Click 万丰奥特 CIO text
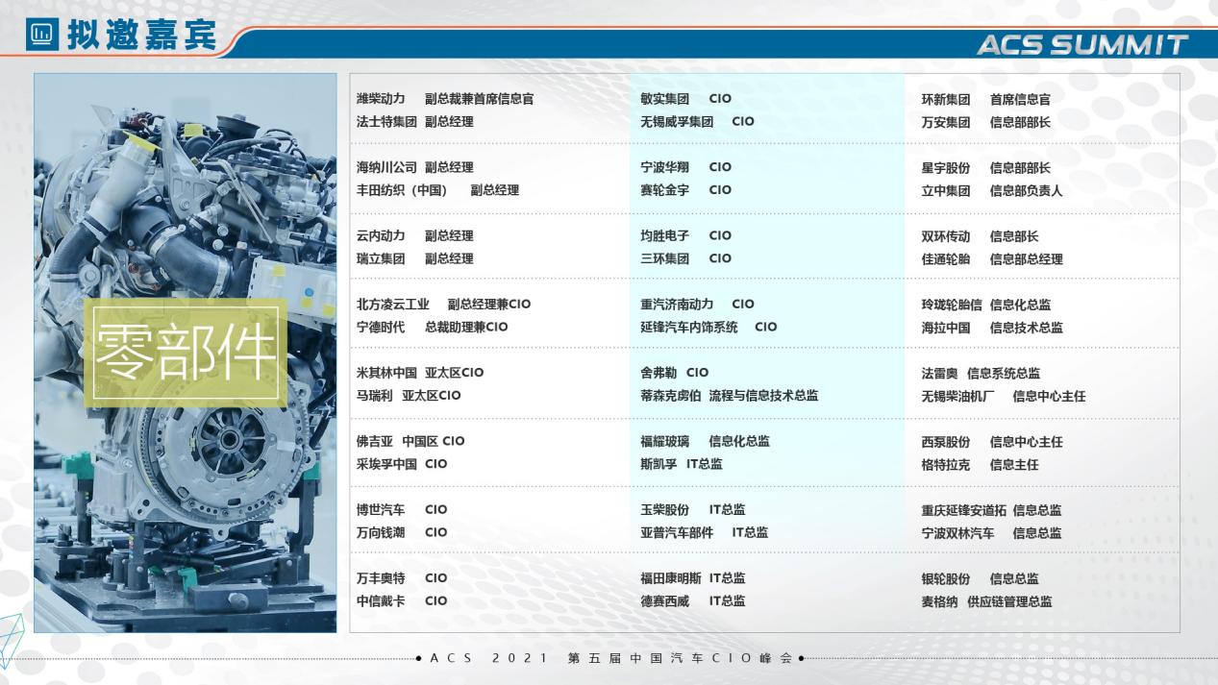Screen dimensions: 1218x685 click(402, 578)
